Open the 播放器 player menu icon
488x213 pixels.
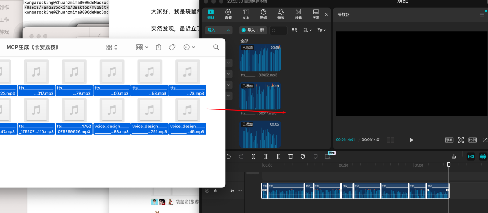point(482,14)
